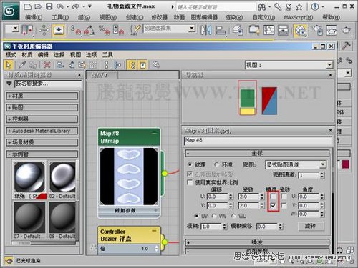Click the 按名称搜索 search field

pos(48,84)
